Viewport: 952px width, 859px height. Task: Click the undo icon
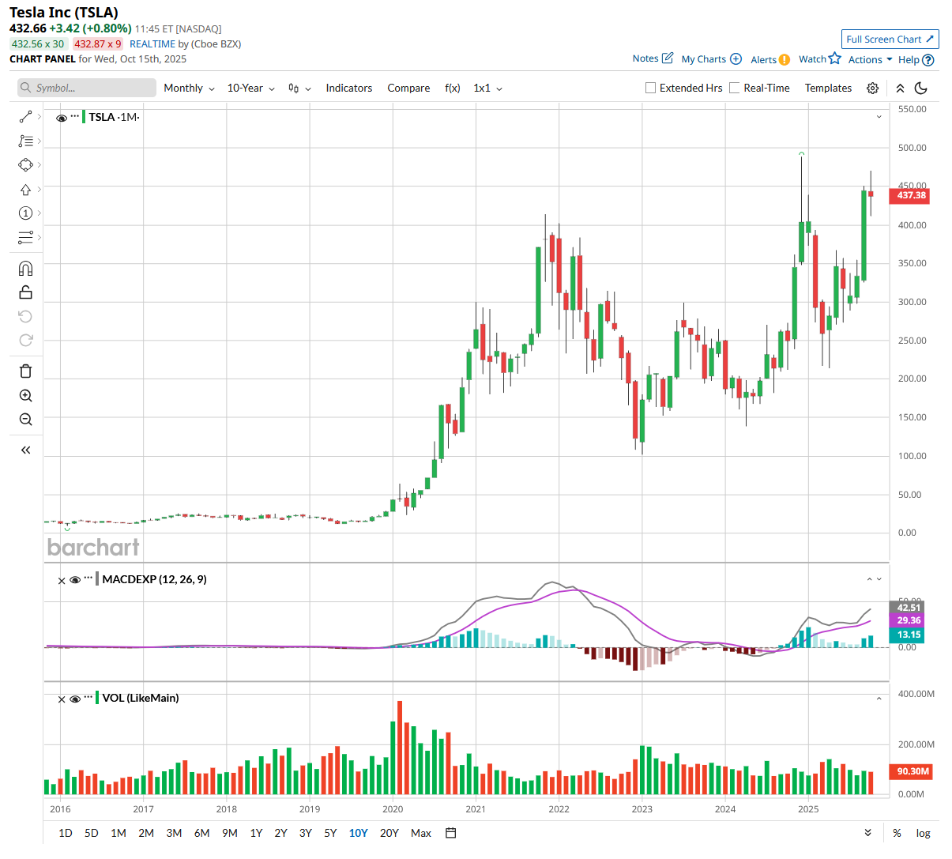25,316
